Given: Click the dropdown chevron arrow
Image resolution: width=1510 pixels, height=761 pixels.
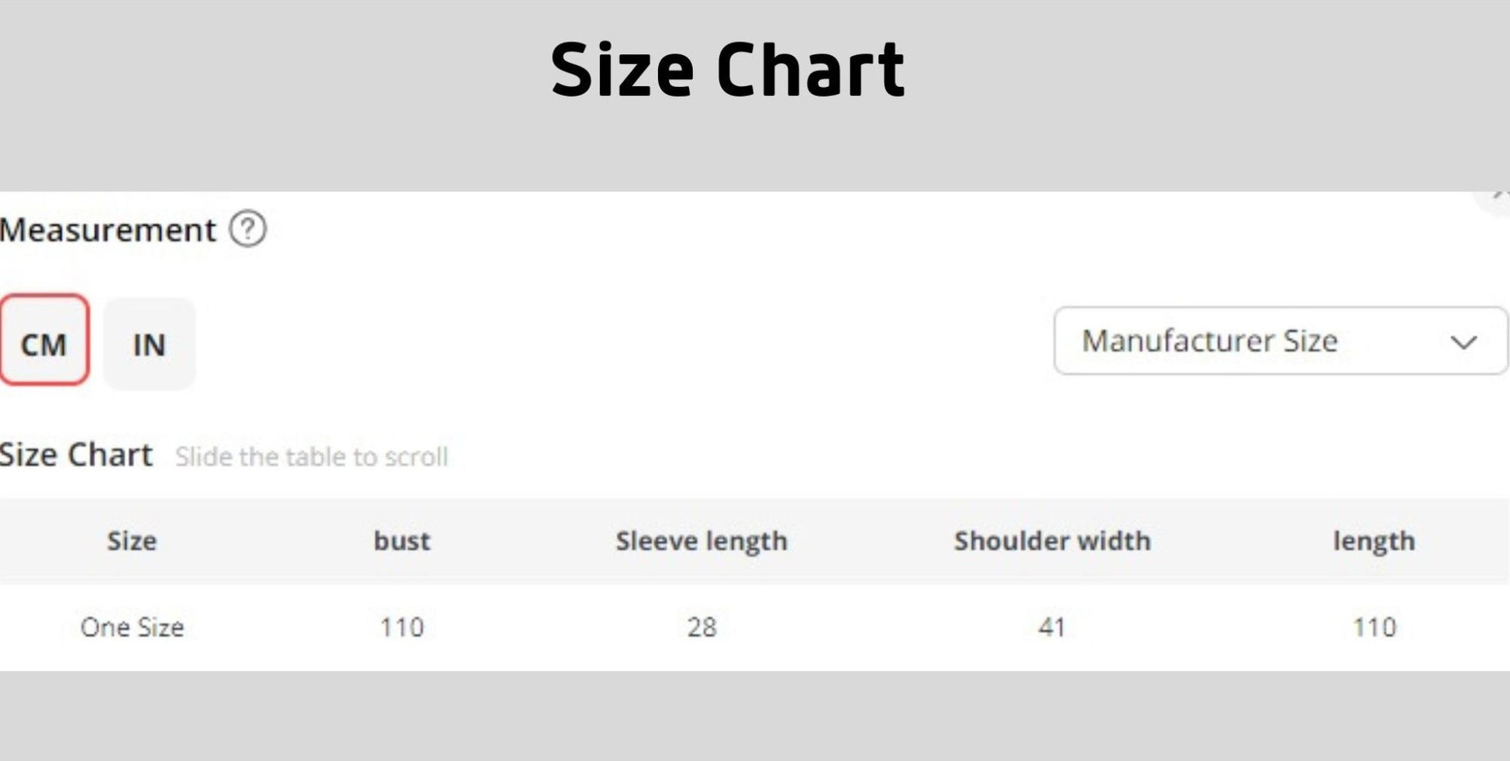Looking at the screenshot, I should [1463, 342].
